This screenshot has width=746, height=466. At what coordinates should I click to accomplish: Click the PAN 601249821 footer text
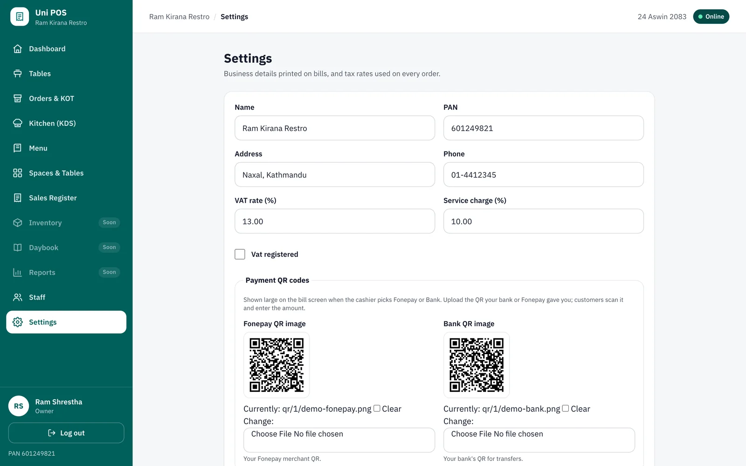32,453
